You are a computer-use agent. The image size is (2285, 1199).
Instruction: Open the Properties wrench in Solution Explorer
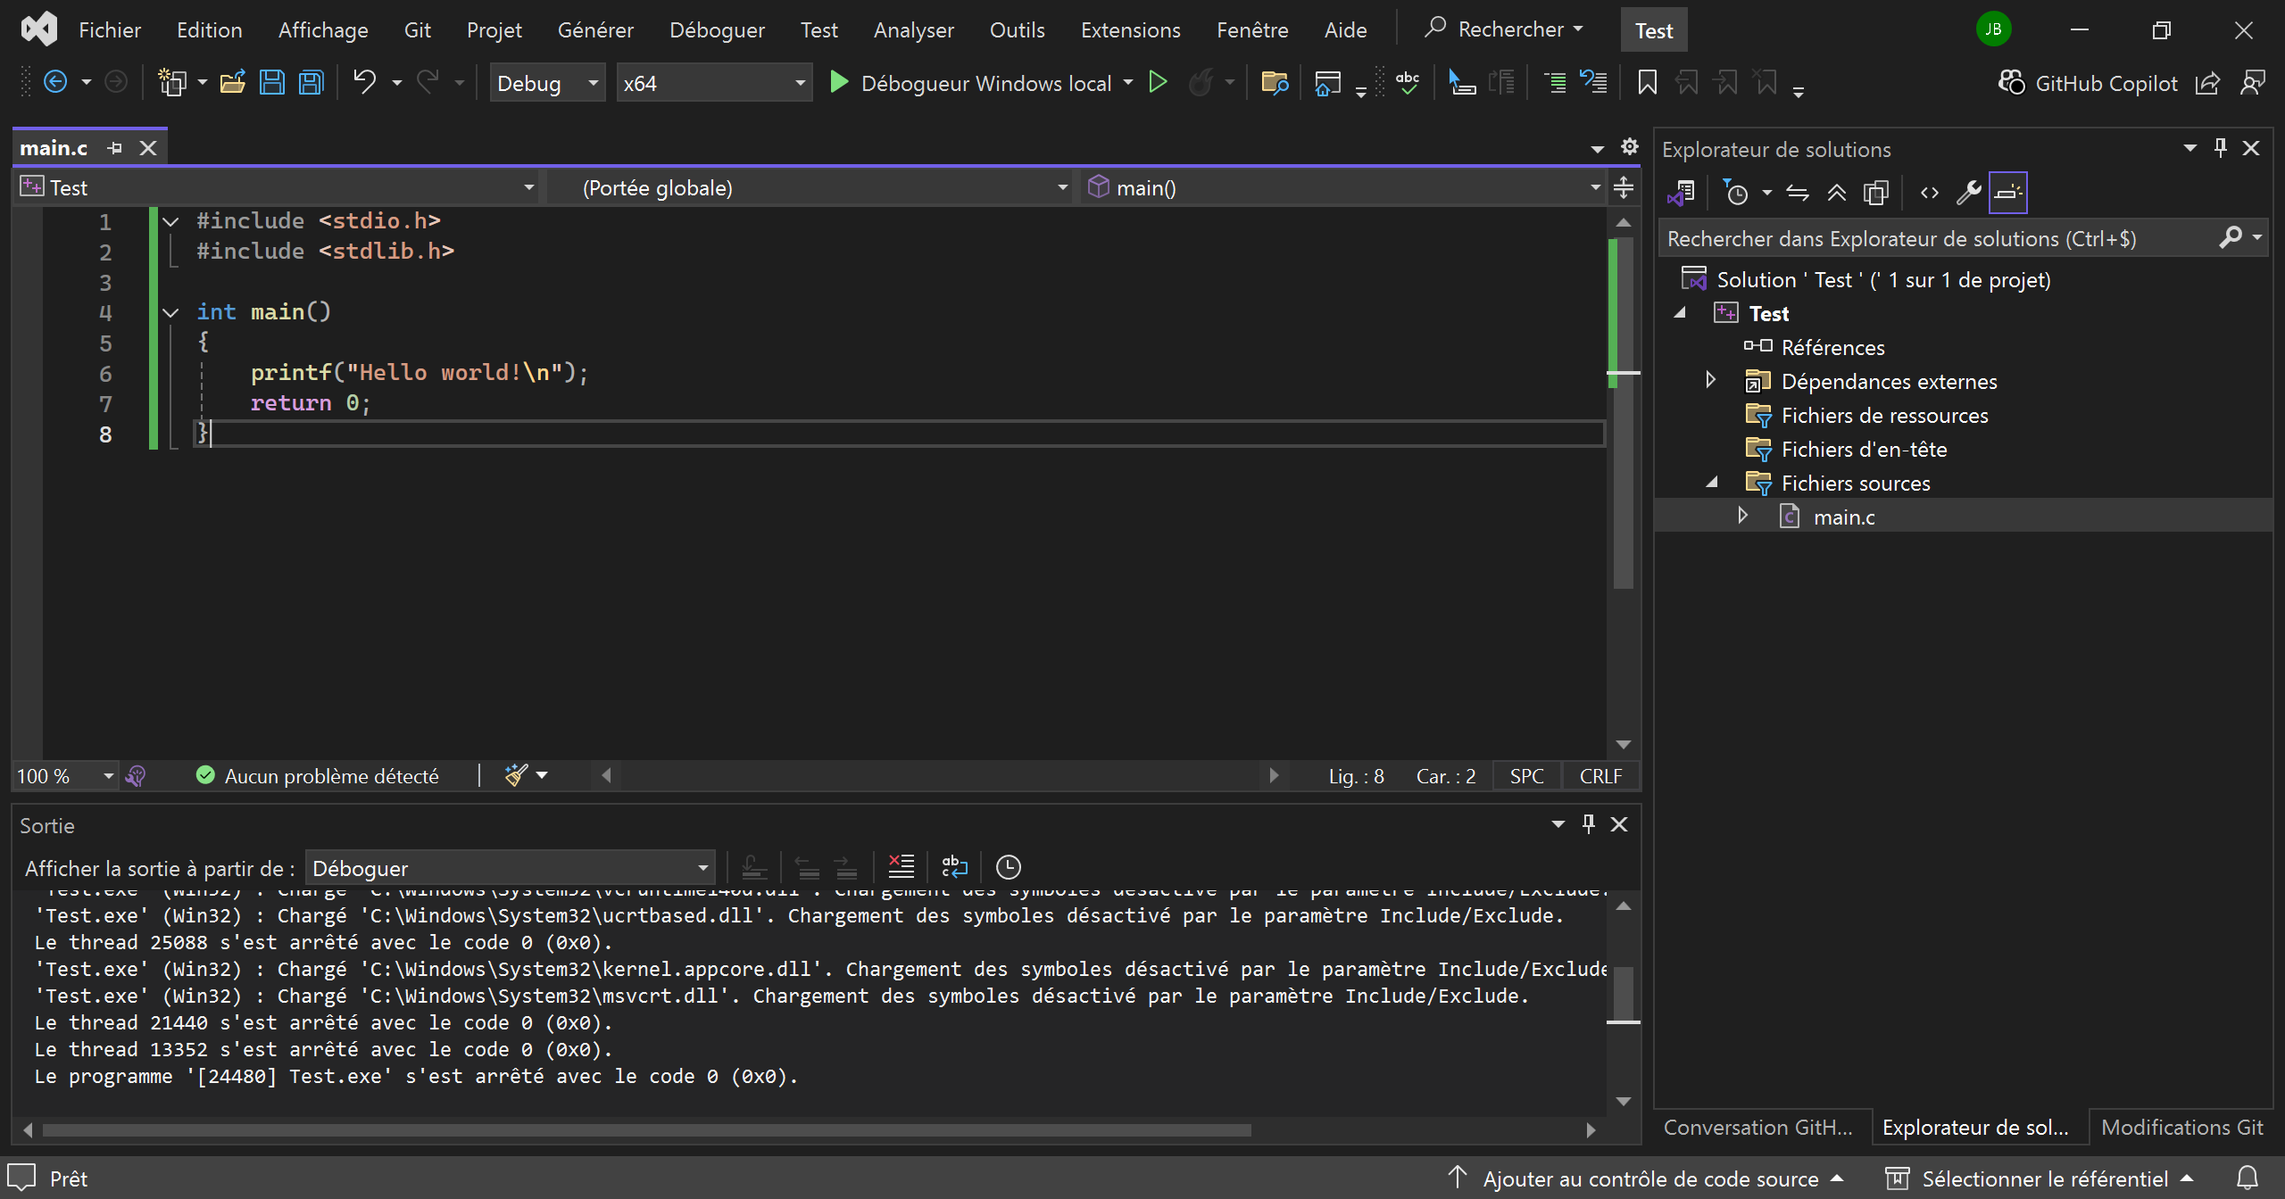tap(1968, 193)
